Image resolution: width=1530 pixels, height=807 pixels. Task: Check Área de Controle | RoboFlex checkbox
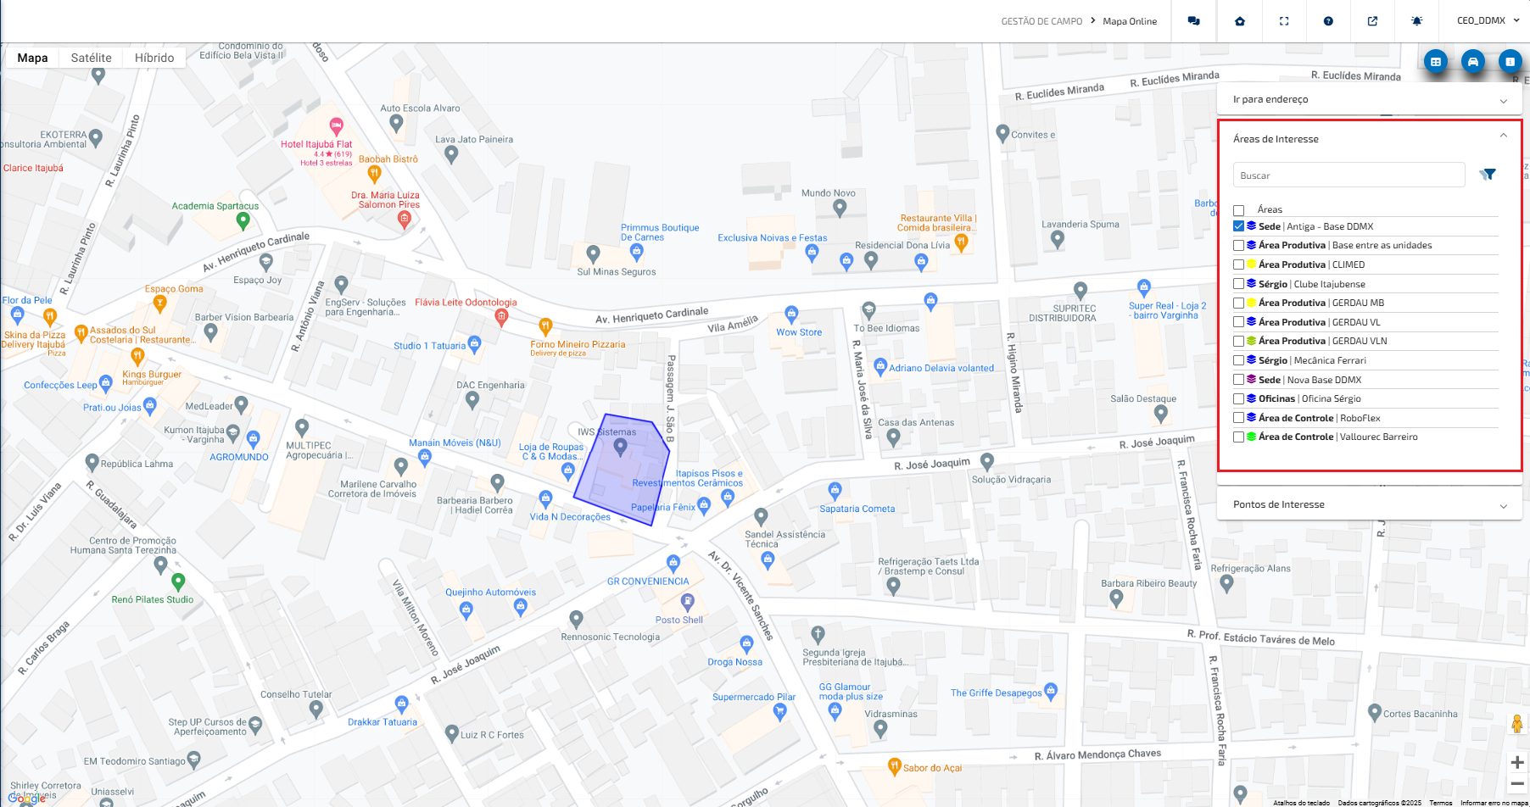tap(1238, 418)
